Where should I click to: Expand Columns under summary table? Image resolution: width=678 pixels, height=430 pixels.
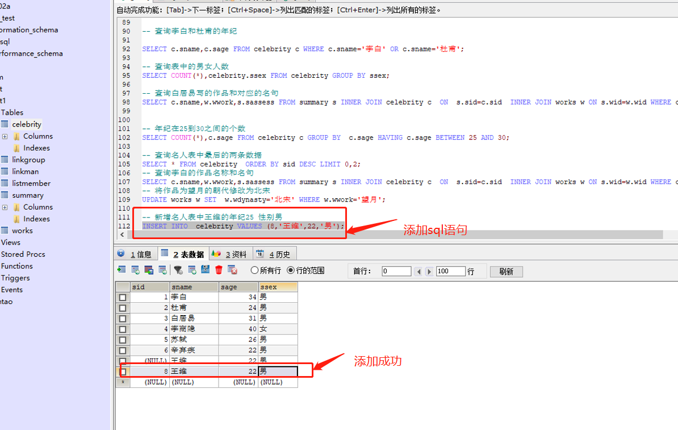(x=5, y=207)
